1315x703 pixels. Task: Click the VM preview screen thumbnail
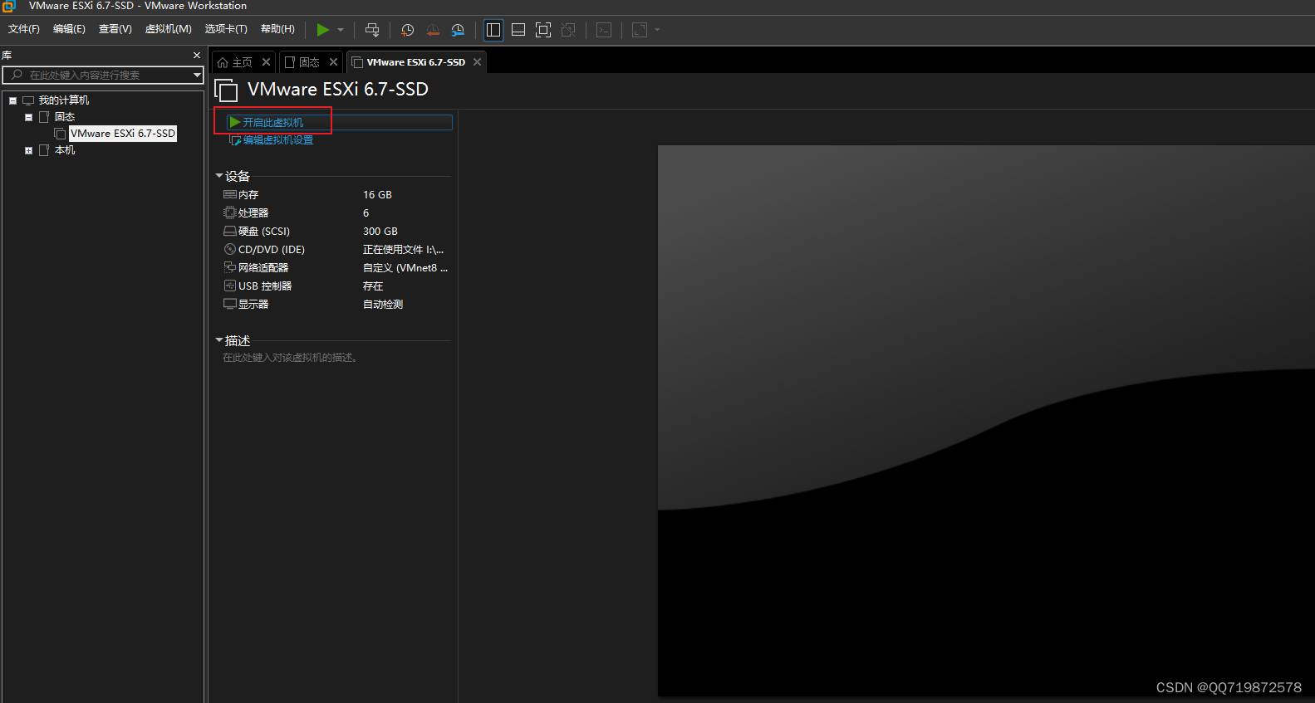pyautogui.click(x=986, y=421)
